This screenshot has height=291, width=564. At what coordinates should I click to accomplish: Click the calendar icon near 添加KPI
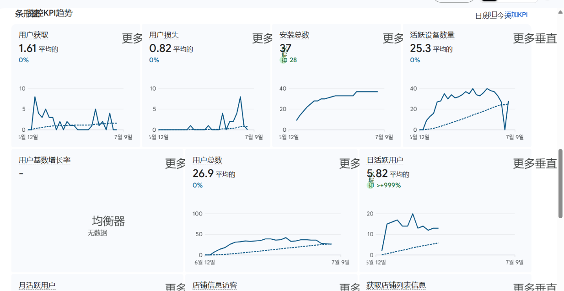(x=494, y=16)
